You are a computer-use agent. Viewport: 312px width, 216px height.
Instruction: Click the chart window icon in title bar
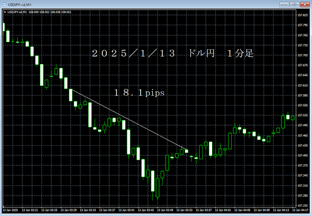pos(4,4)
